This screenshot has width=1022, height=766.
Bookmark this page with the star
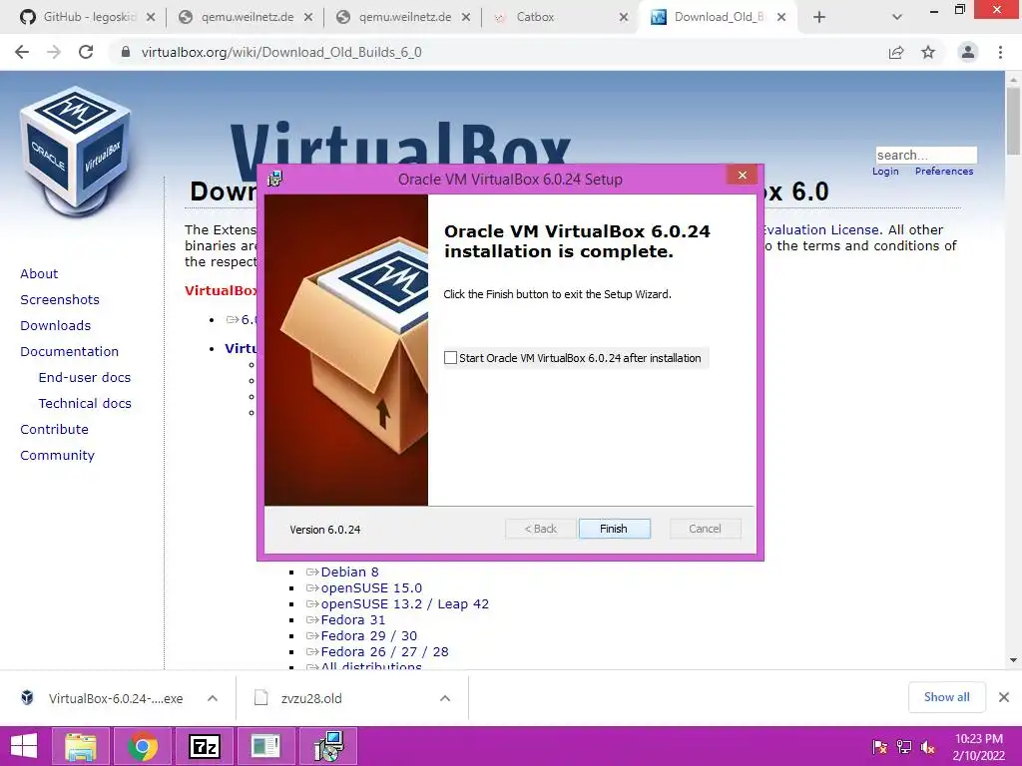tap(928, 52)
